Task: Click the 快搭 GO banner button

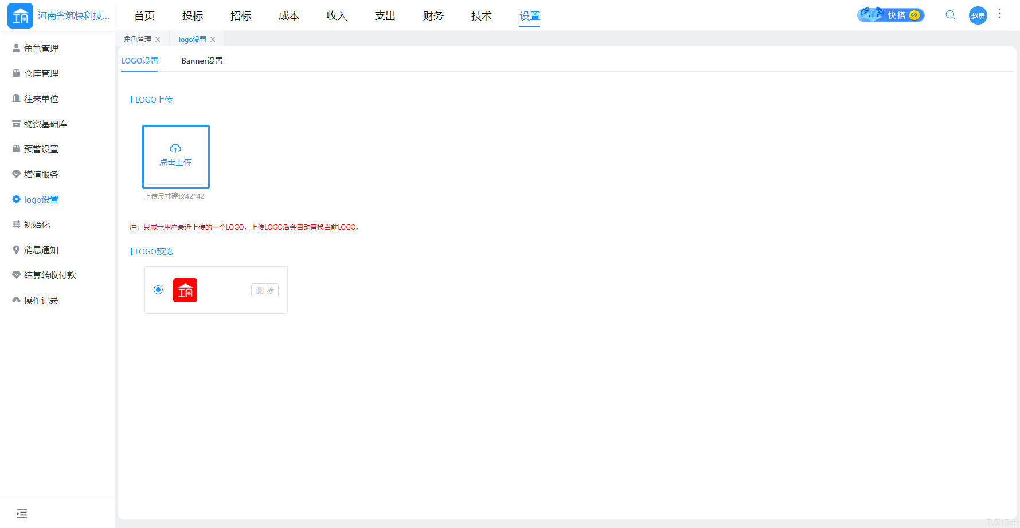Action: point(890,15)
